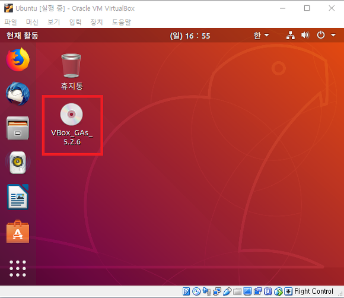The height and width of the screenshot is (298, 344).
Task: Launch Rhythmbox music player icon
Action: (x=18, y=163)
